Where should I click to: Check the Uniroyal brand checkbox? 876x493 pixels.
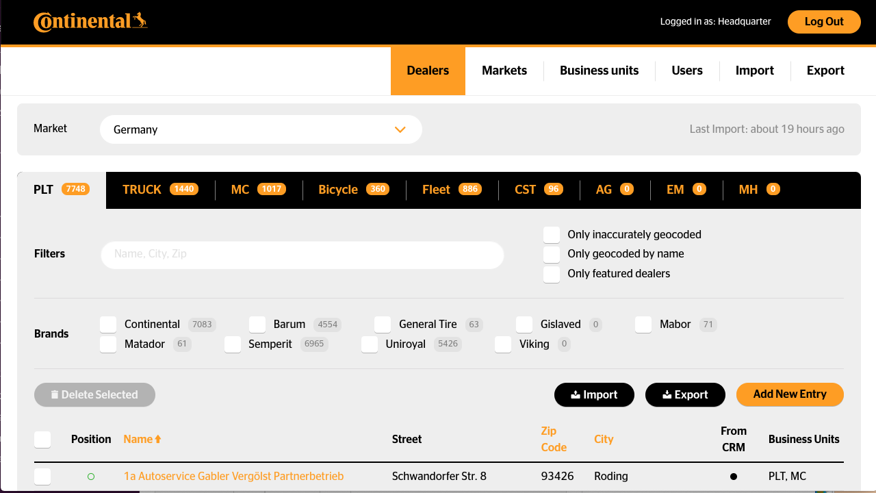[x=370, y=344]
